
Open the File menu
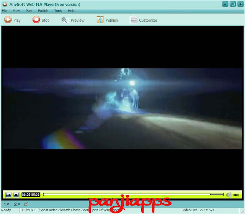(x=4, y=11)
